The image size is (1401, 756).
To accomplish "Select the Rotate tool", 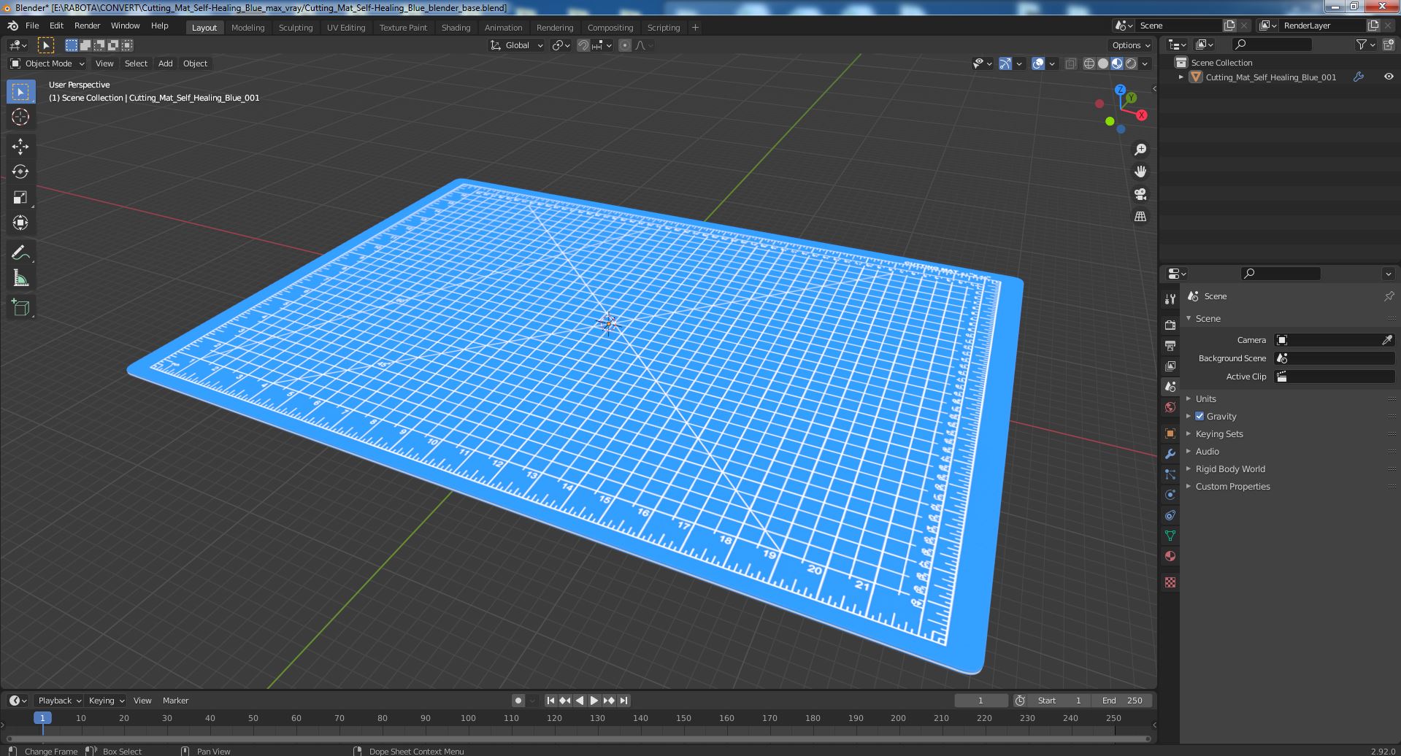I will [20, 172].
